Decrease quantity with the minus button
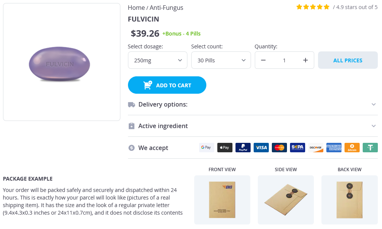 pyautogui.click(x=264, y=60)
